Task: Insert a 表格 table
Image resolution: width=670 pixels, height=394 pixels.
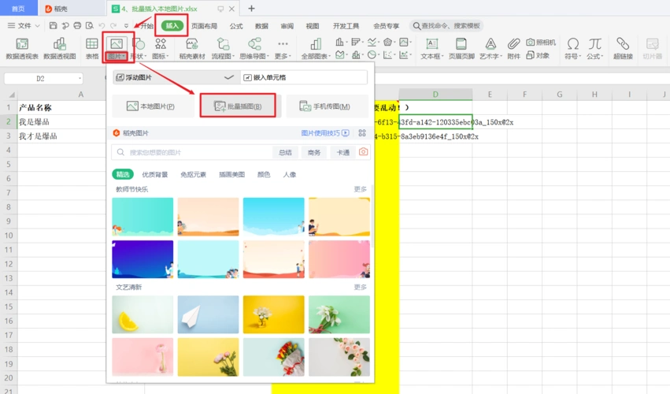Action: tap(92, 48)
